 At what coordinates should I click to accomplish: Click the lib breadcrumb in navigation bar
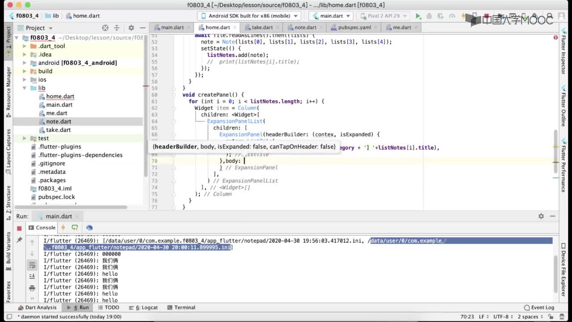pos(51,16)
